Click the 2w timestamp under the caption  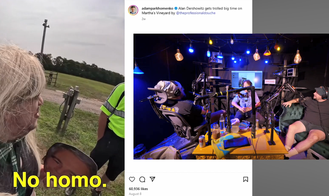(x=143, y=19)
